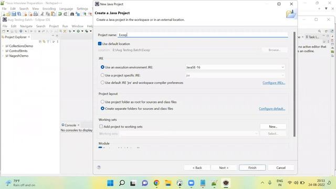This screenshot has width=336, height=189.
Task: Show hidden icons in system tray
Action: [x=262, y=183]
